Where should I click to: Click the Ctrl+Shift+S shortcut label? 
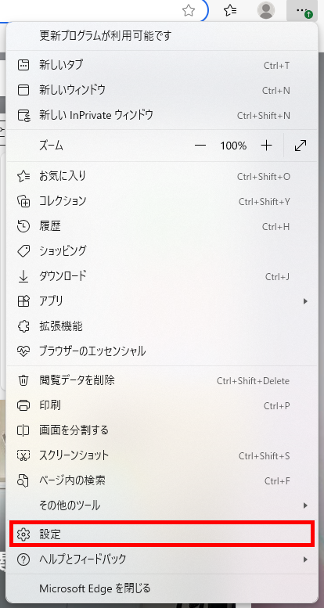point(265,456)
